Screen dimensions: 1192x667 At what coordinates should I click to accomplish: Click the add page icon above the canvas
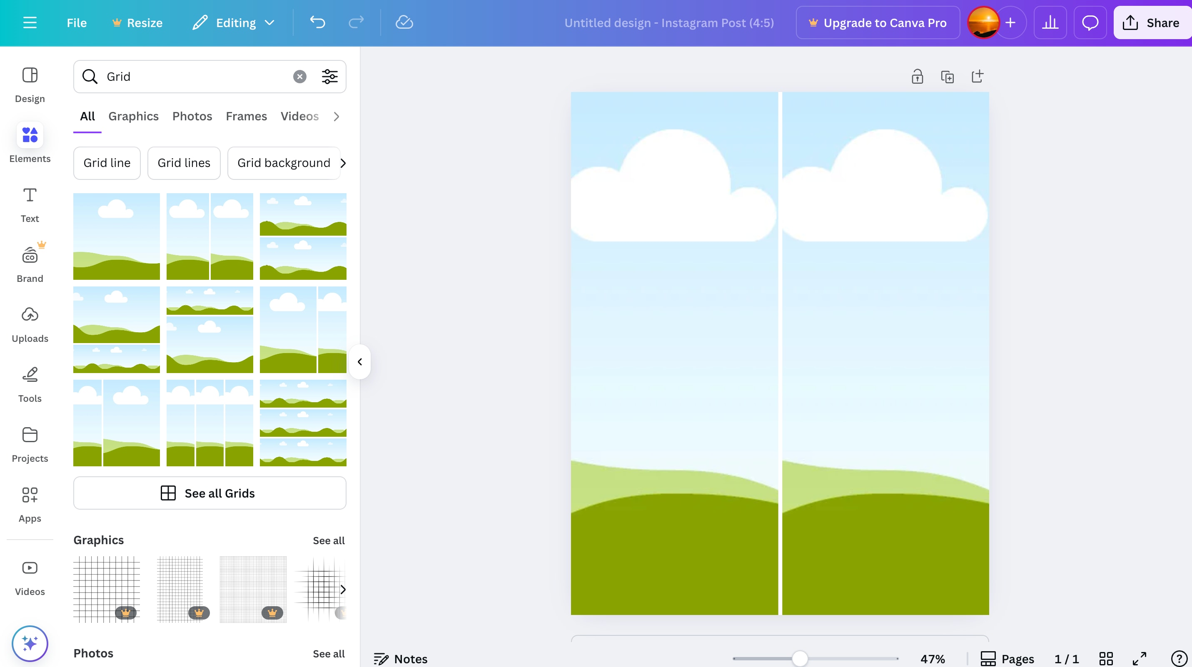(x=977, y=76)
